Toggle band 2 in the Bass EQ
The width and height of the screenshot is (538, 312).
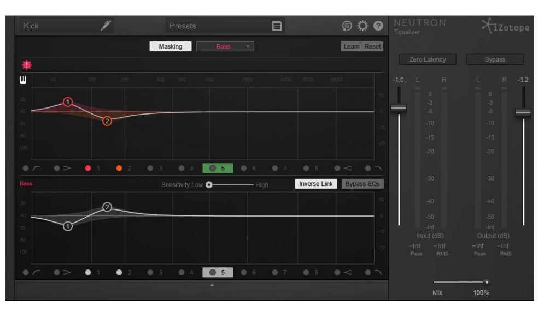[x=119, y=272]
